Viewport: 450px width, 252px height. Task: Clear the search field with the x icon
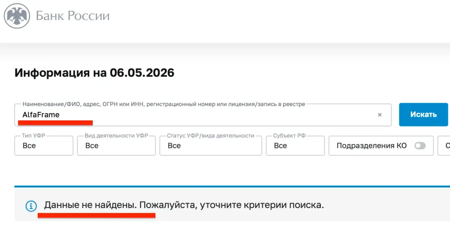pyautogui.click(x=380, y=115)
